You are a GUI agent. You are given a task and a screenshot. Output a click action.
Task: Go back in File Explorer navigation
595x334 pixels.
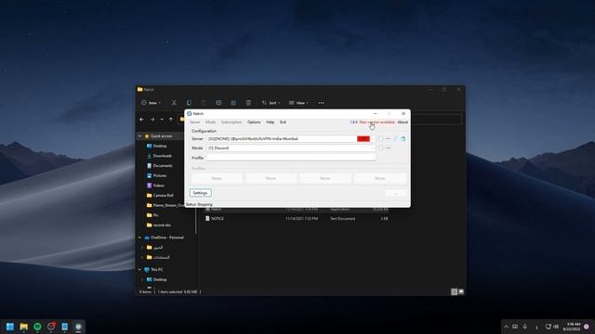point(142,120)
